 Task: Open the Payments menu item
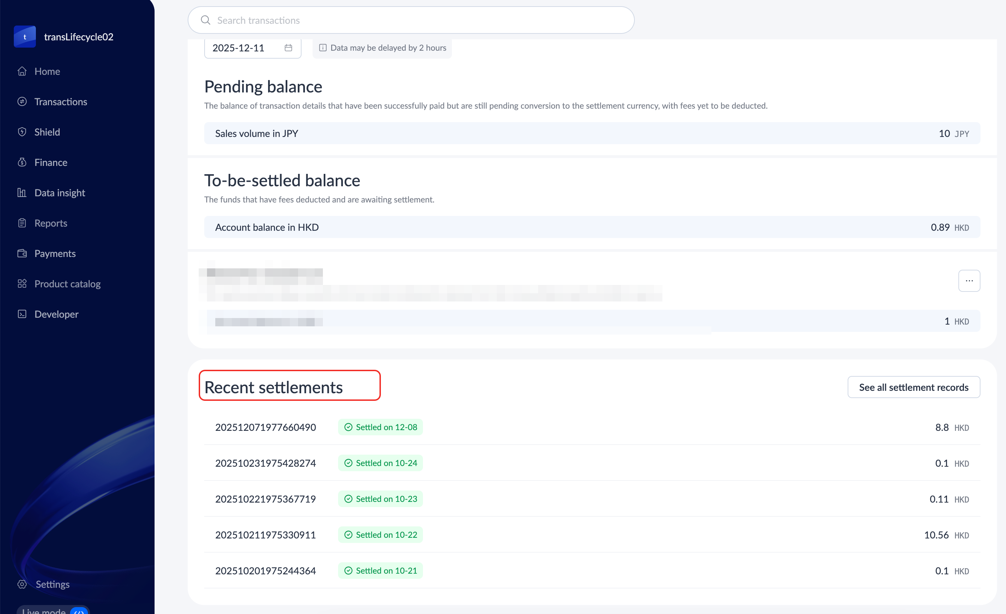click(x=55, y=254)
